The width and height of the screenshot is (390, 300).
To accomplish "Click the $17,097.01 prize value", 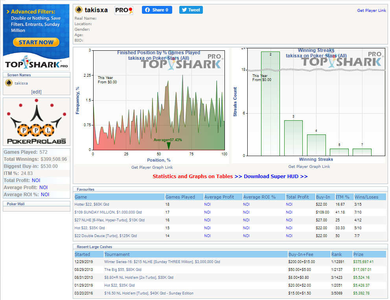I will pos(362,270).
